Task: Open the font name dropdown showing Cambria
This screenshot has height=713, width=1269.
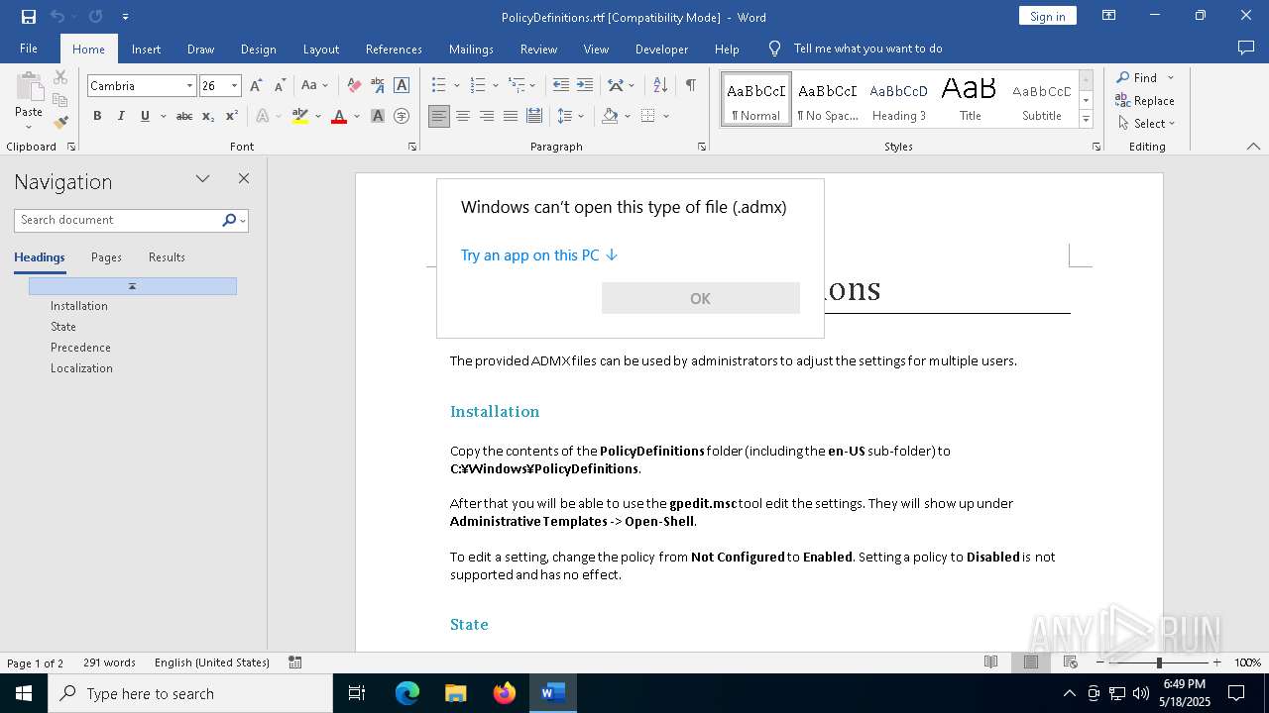Action: point(189,86)
